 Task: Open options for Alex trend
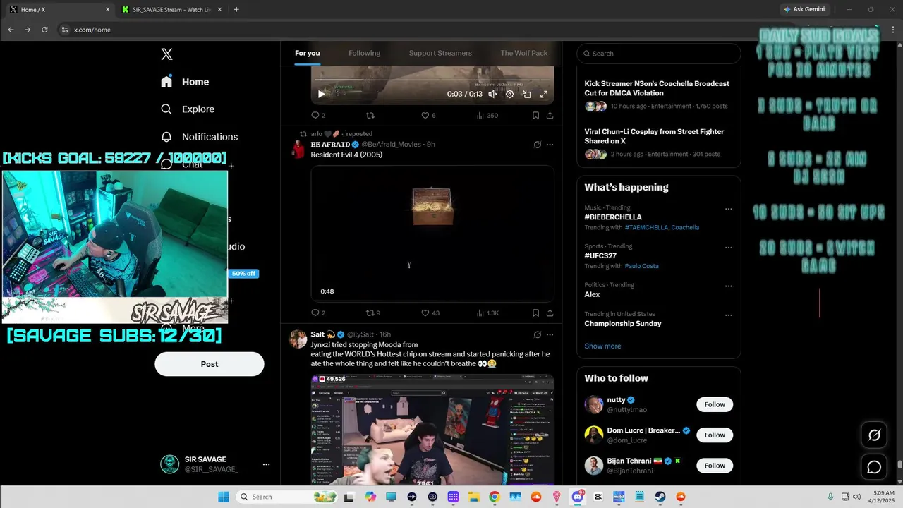[729, 286]
